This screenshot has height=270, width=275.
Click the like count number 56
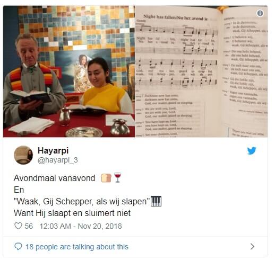[x=29, y=226]
